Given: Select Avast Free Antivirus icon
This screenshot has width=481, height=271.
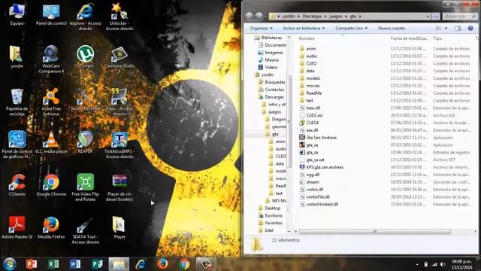Looking at the screenshot, I should point(51,102).
